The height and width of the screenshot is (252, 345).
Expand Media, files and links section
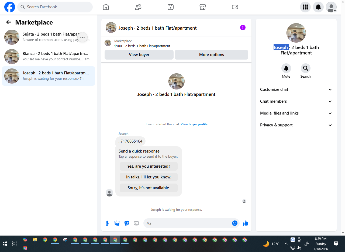tap(296, 113)
